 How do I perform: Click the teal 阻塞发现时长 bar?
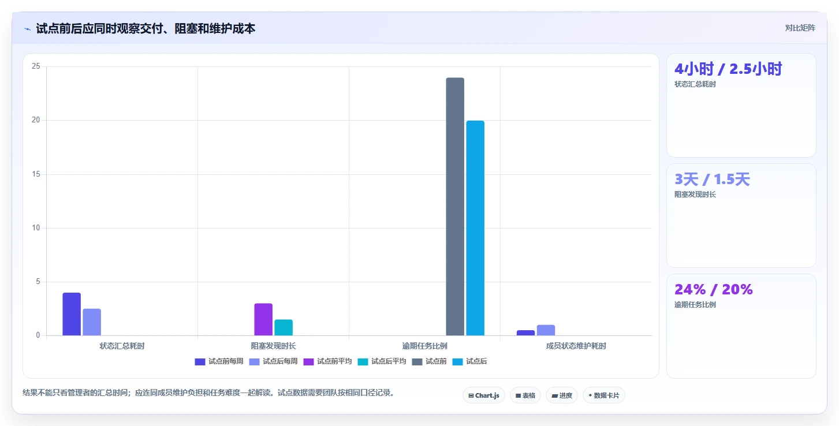click(284, 327)
